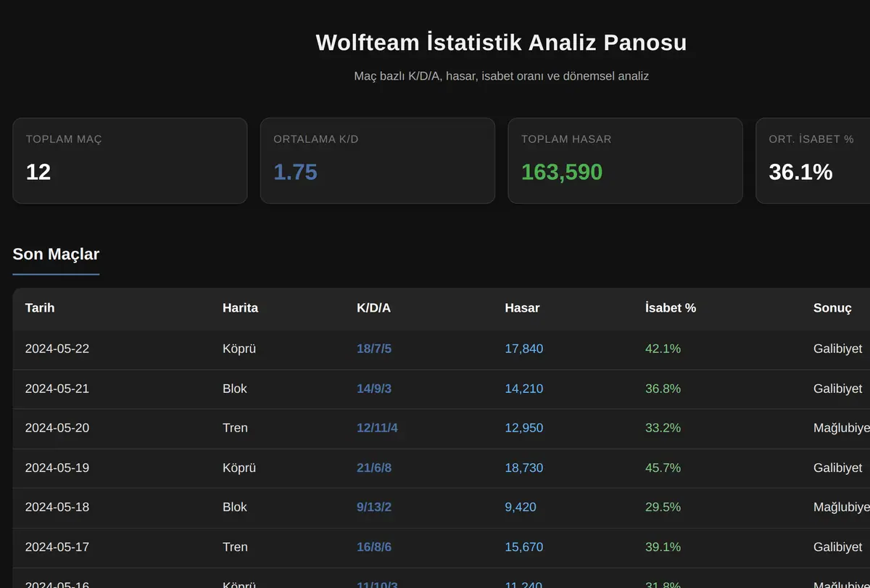This screenshot has height=588, width=870.
Task: Click the 9,420 damage value
Action: [521, 507]
